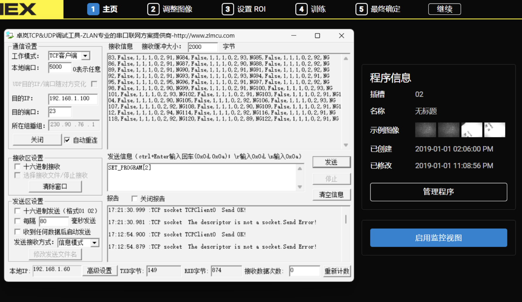Click up arrow in send message box
Screen dimensions: 522x302
[x=300, y=169]
